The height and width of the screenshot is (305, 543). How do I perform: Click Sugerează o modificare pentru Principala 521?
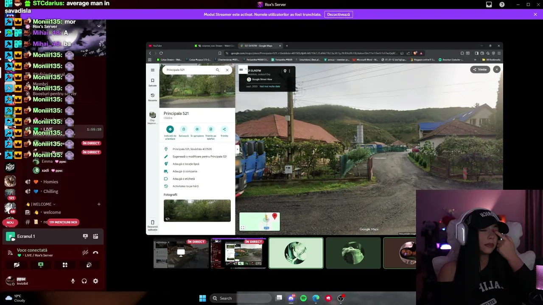197,156
